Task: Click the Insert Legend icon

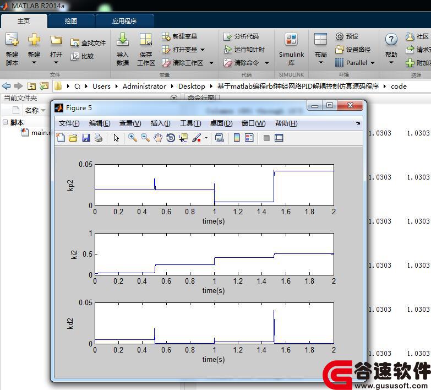Action: coord(249,138)
